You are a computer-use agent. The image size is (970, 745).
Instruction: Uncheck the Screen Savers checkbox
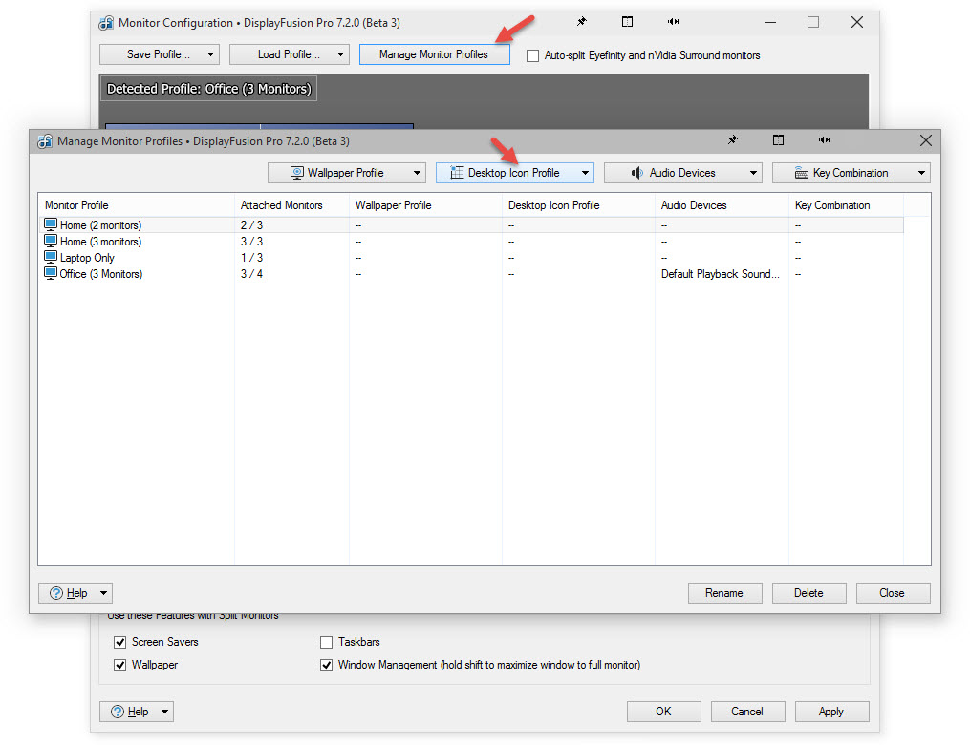click(120, 642)
